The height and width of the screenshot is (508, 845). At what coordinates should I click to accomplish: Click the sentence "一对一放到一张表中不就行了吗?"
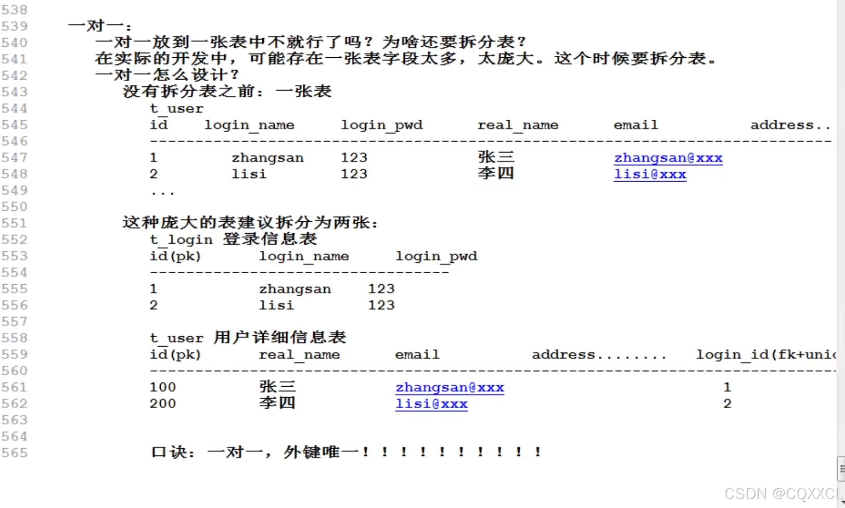click(x=234, y=42)
